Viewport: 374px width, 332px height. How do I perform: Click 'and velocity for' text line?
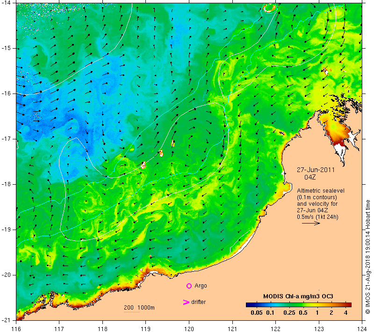317,204
